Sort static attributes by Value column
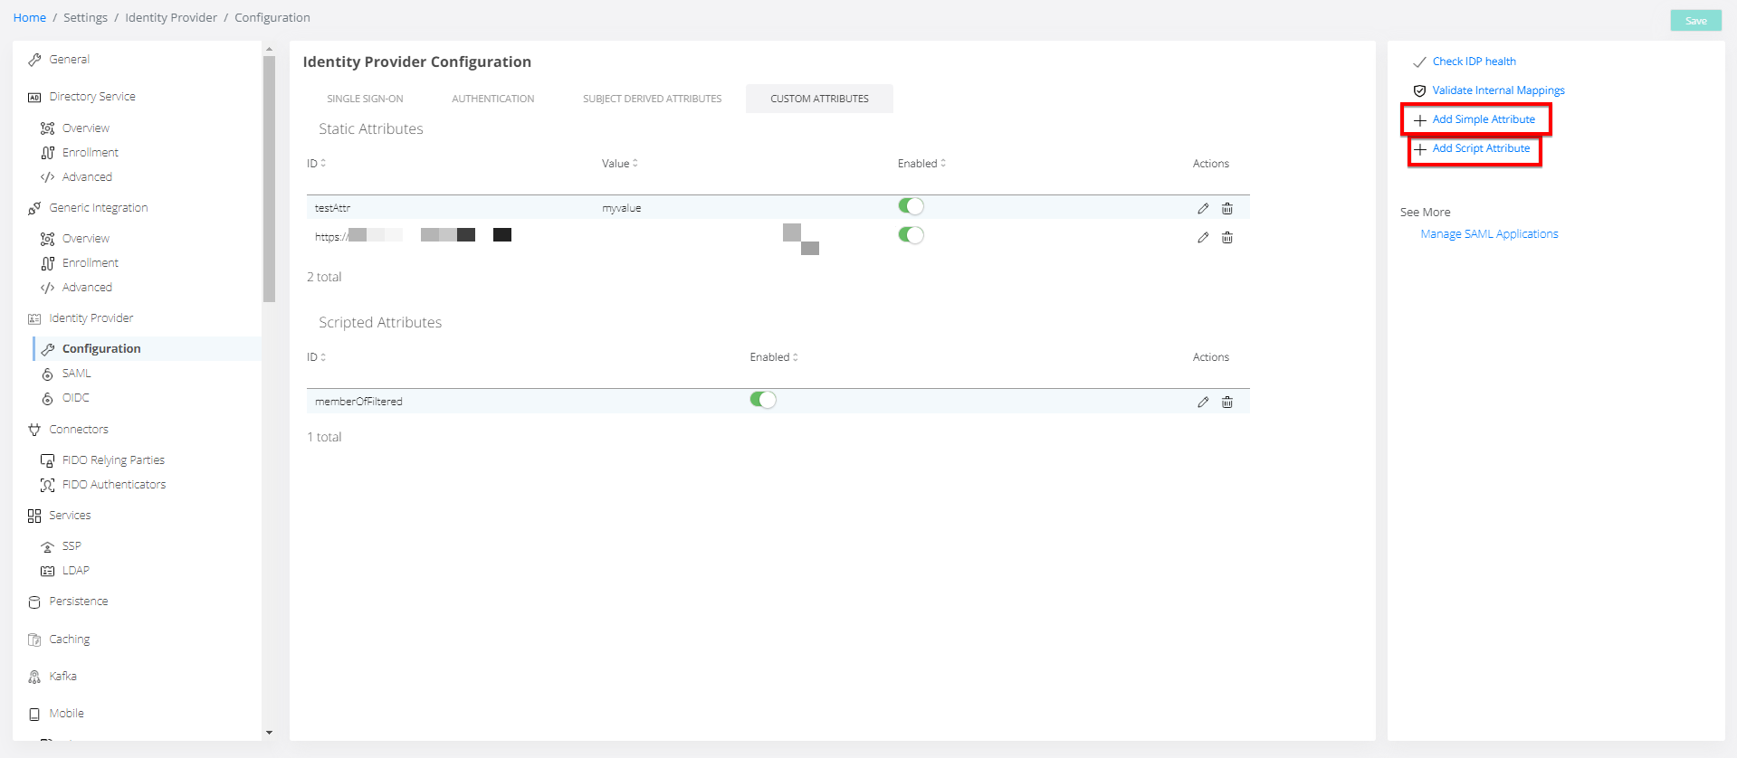1737x758 pixels. coord(619,164)
